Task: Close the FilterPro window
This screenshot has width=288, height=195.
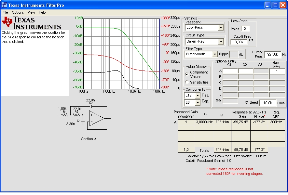Action: tap(283, 5)
